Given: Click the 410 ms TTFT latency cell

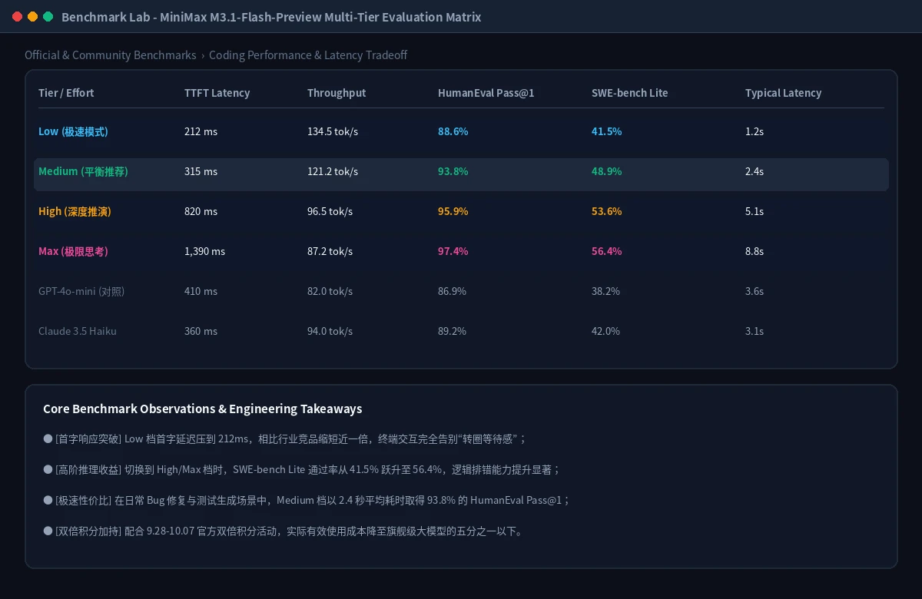Looking at the screenshot, I should 201,291.
